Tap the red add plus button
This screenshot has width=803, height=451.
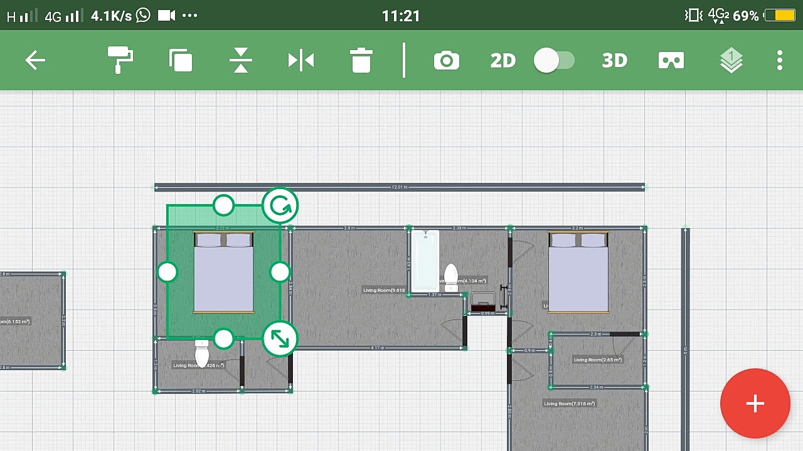click(x=755, y=404)
